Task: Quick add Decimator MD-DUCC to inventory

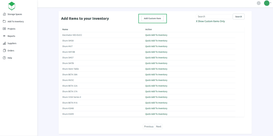Action: [x=156, y=35]
